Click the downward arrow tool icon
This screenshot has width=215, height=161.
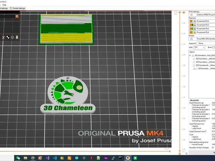pos(17,37)
